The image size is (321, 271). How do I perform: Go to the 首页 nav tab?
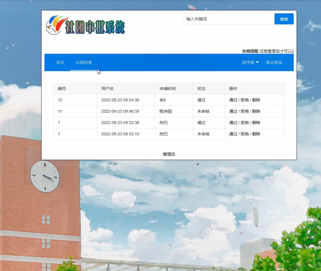[x=60, y=62]
